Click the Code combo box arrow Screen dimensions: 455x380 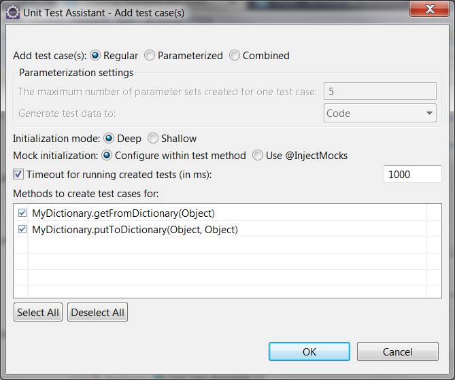point(429,113)
